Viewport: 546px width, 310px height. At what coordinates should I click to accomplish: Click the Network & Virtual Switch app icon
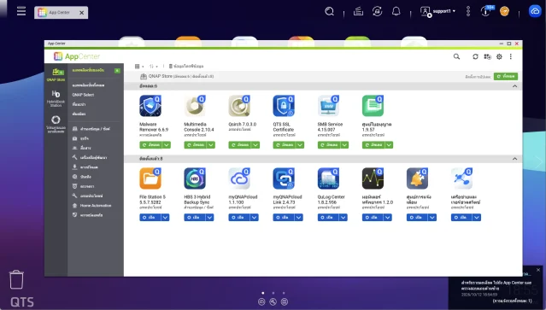[x=462, y=178]
